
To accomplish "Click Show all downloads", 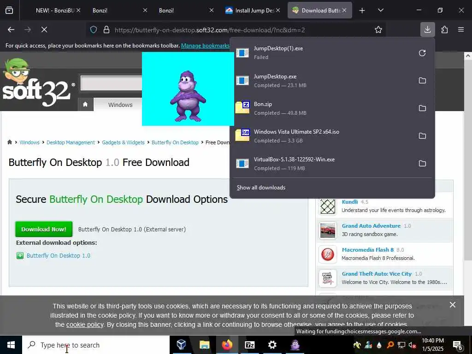I will point(261,188).
